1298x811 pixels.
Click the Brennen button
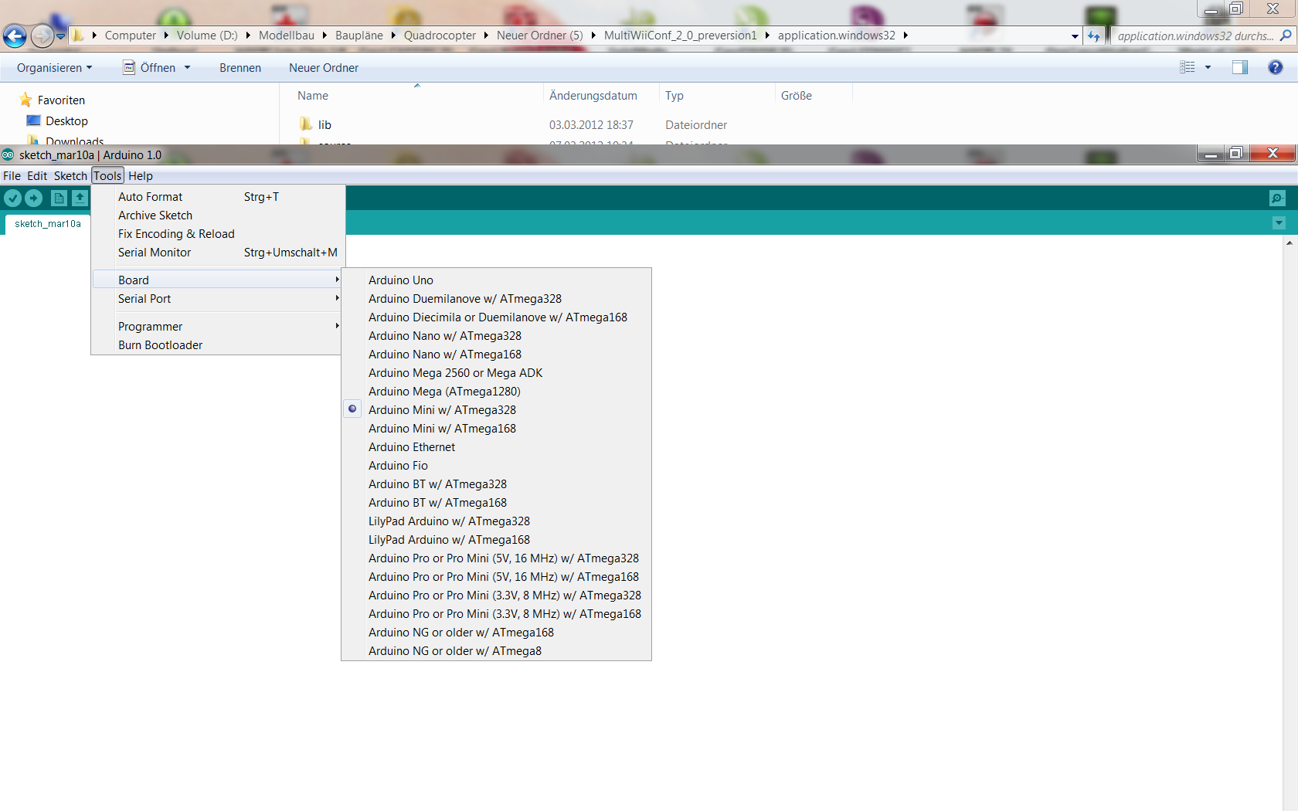point(240,68)
